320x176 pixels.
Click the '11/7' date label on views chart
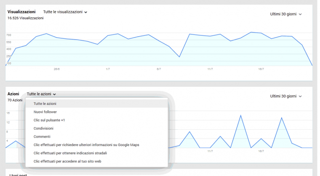point(210,69)
